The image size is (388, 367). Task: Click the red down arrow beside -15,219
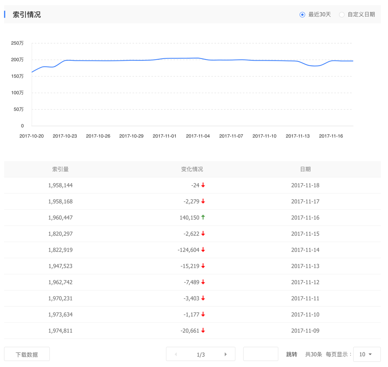[203, 266]
